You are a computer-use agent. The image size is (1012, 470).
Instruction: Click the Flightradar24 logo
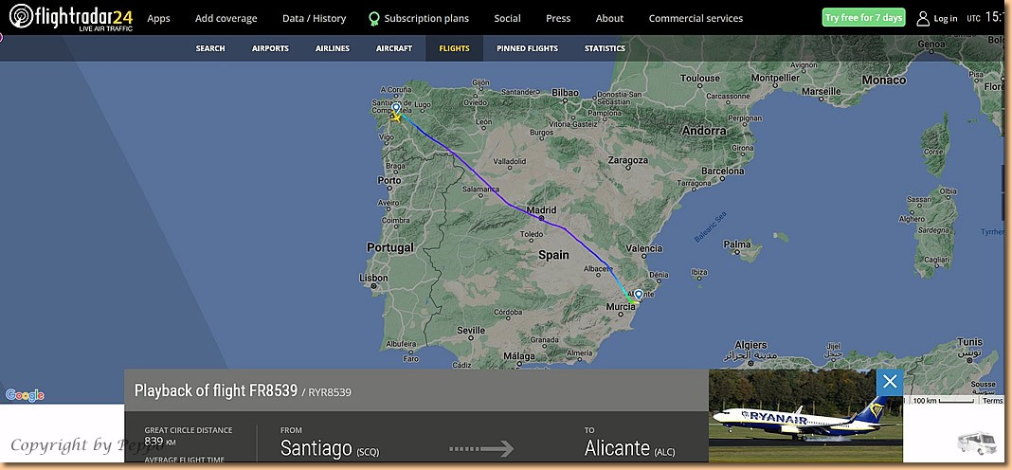(71, 17)
